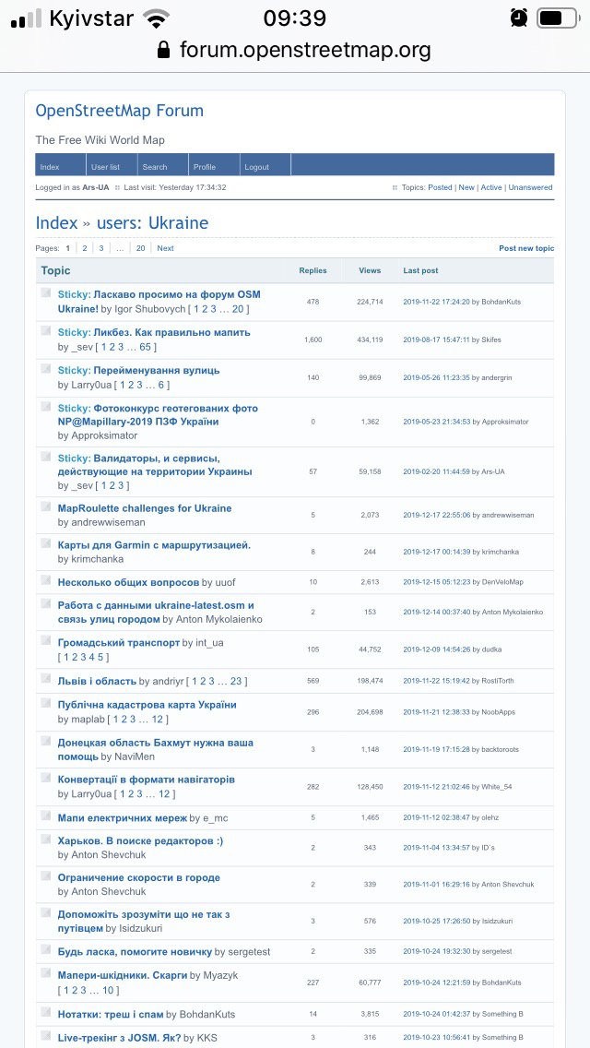This screenshot has width=590, height=1048.
Task: Open the OpenStreetMap Forum title link
Action: point(120,111)
